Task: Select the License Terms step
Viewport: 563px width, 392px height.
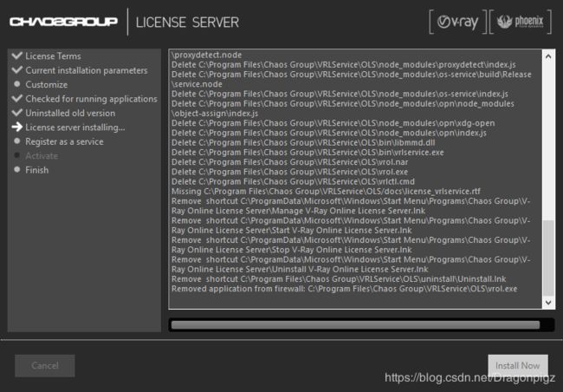Action: 53,56
